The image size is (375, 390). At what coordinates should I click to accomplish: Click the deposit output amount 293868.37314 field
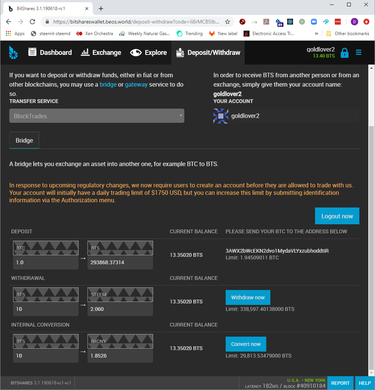click(120, 262)
